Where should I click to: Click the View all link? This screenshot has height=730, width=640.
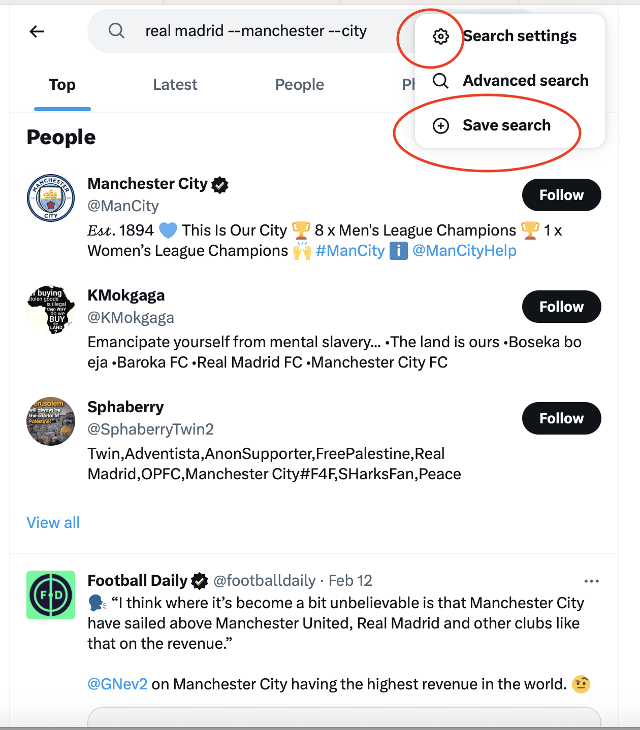(53, 522)
